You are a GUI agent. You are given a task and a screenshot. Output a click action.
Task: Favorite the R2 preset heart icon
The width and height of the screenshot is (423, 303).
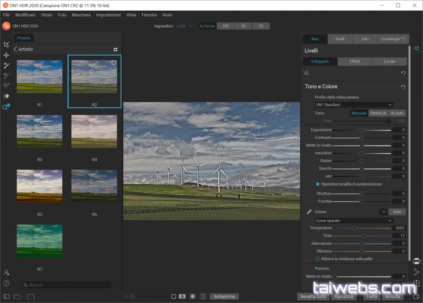(114, 63)
